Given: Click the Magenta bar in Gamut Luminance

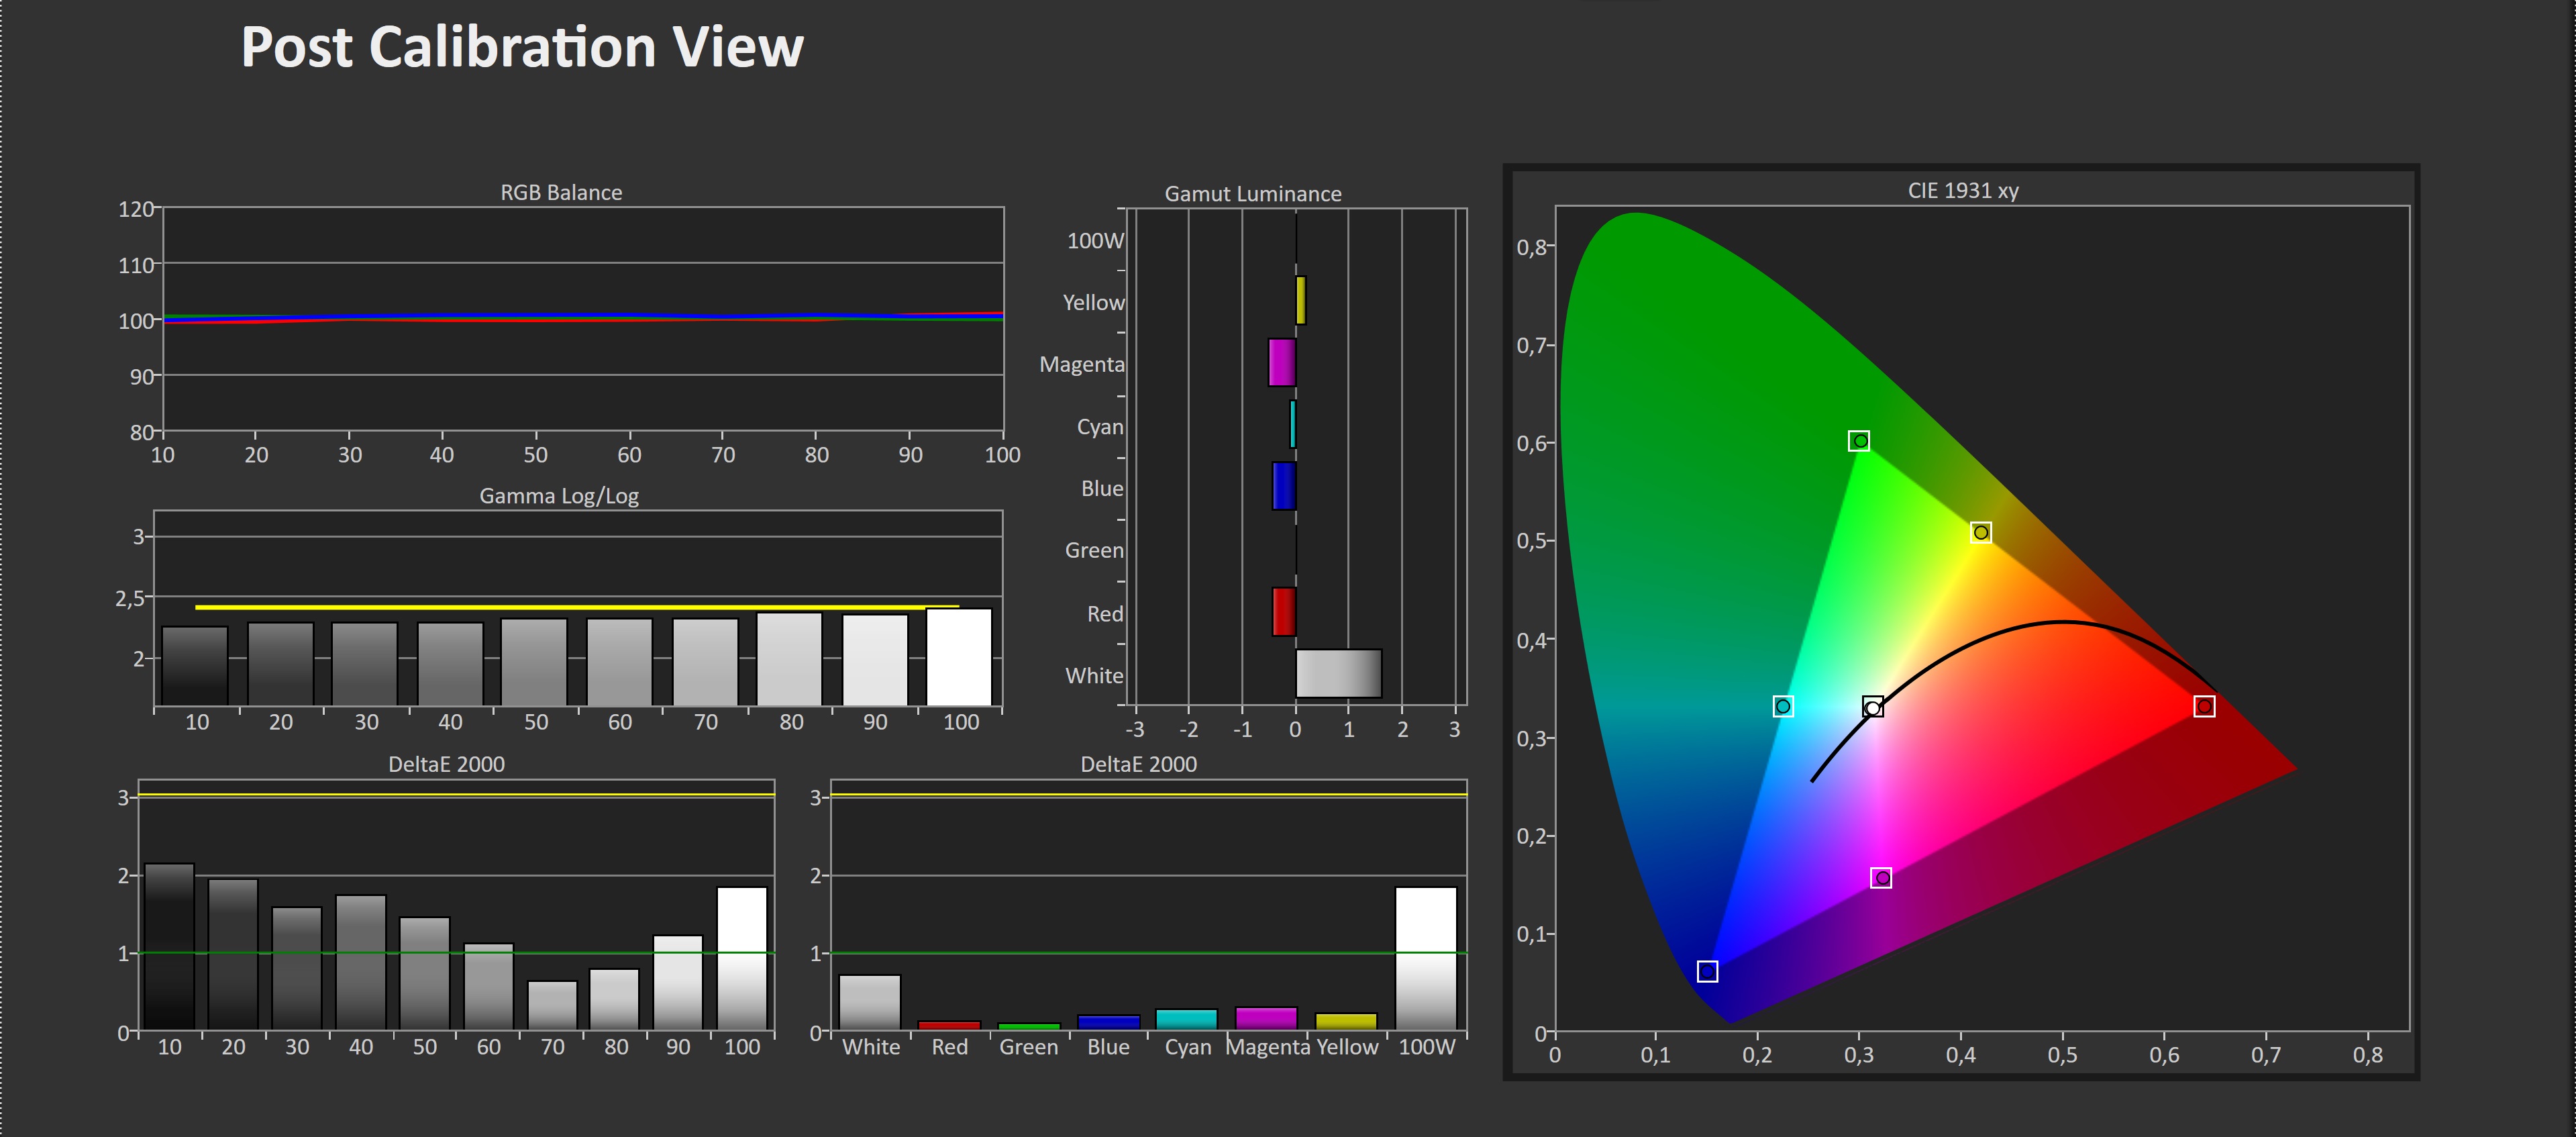Looking at the screenshot, I should (x=1282, y=363).
